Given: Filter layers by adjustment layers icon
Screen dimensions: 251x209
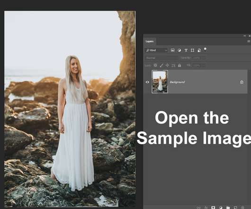Looking at the screenshot, I should point(179,50).
